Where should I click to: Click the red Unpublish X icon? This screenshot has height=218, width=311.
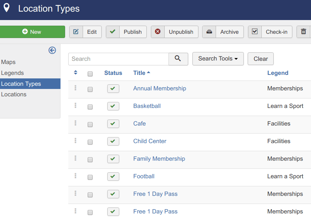(x=158, y=32)
